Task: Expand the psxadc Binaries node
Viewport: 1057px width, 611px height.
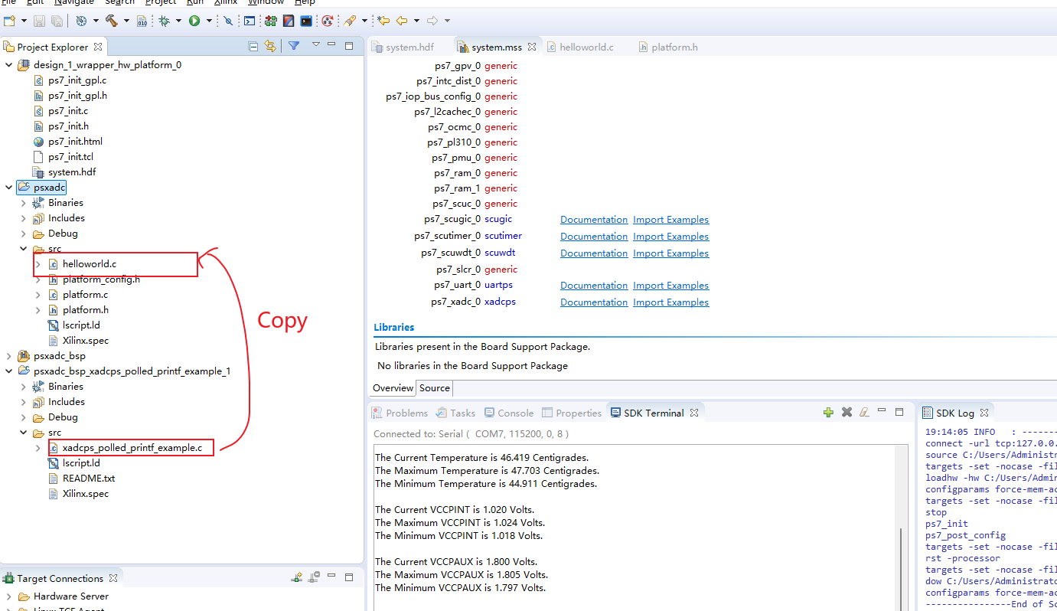Action: (x=23, y=203)
